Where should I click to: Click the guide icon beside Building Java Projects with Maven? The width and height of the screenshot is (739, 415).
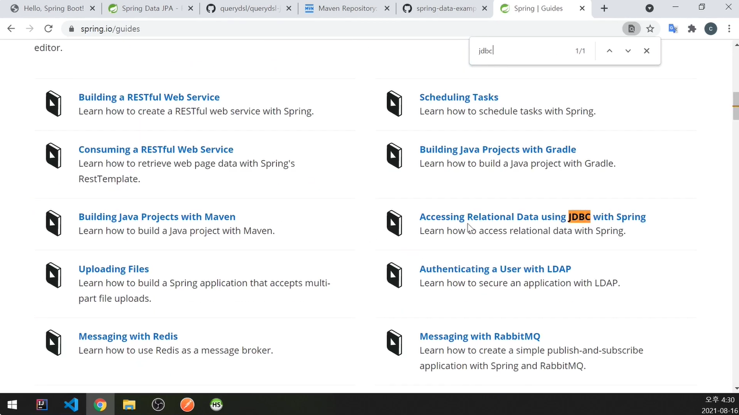tap(53, 223)
